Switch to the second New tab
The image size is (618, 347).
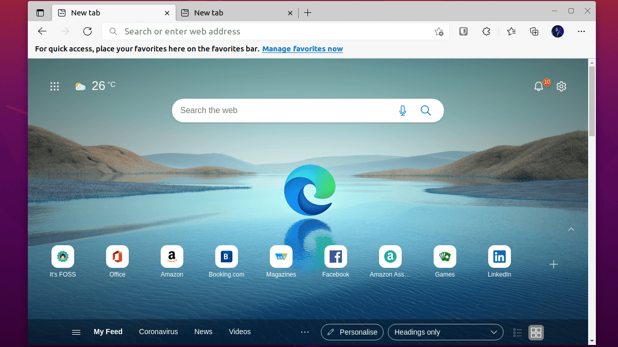(237, 13)
